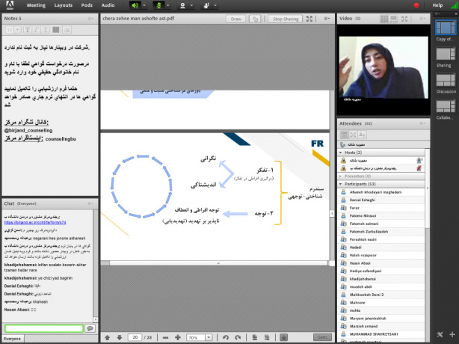Toggle the microphone button in top bar
Image resolution: width=459 pixels, height=344 pixels.
pos(158,5)
